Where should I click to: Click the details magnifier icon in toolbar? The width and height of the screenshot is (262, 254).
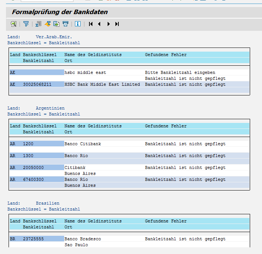click(13, 24)
